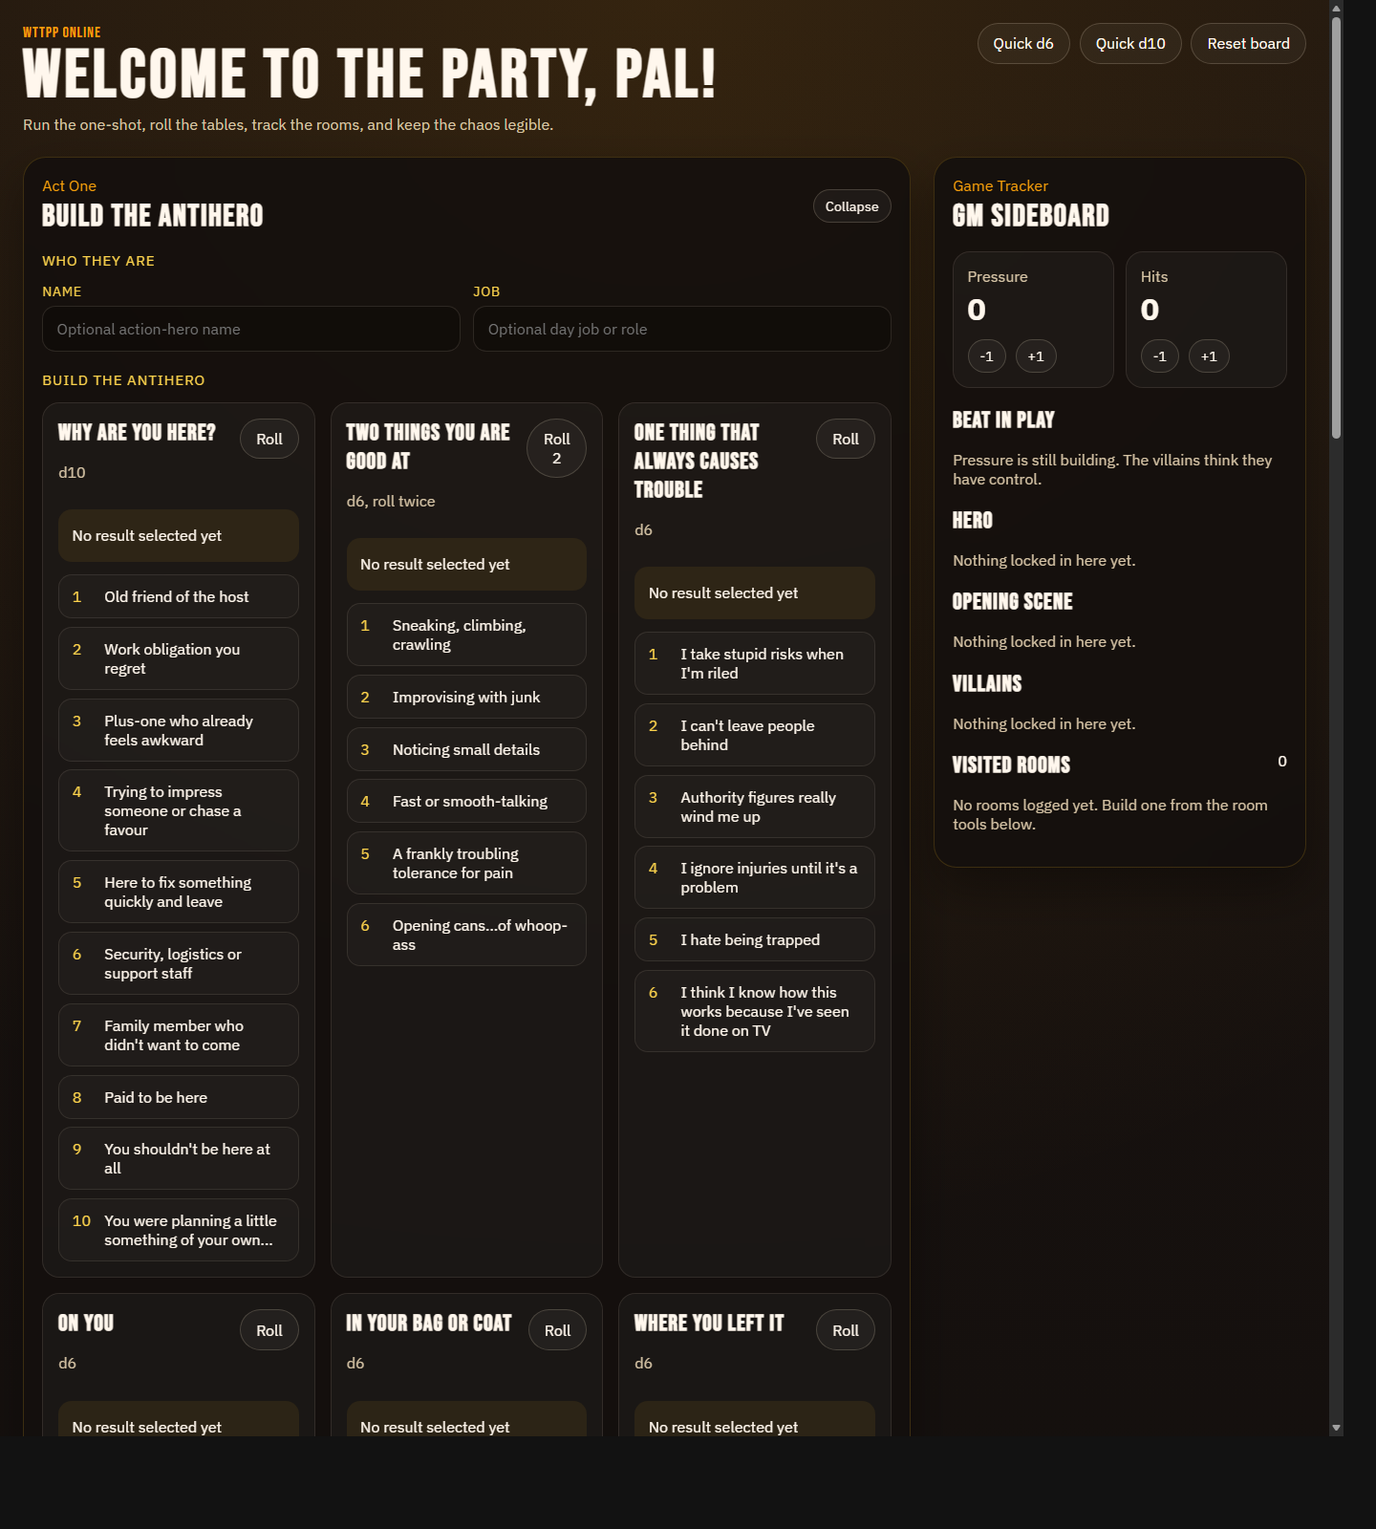Select 'Paid to be here' result
The width and height of the screenshot is (1376, 1529).
178,1097
